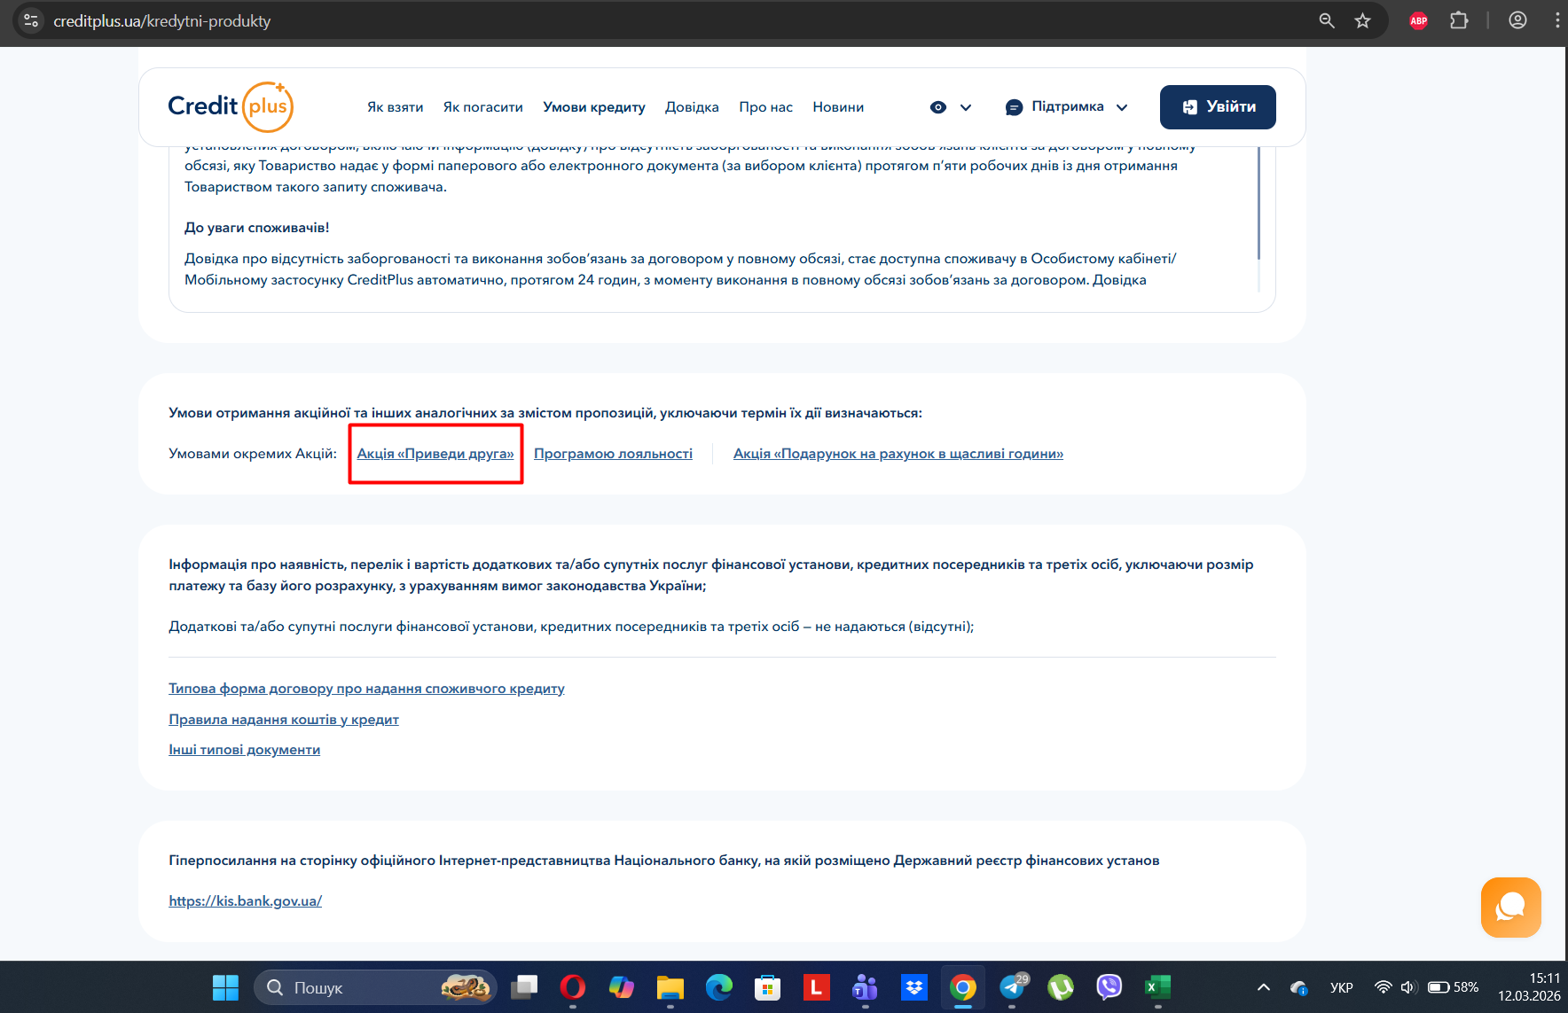Open Правила надання коштів у кредит link
The image size is (1568, 1013).
pos(284,720)
